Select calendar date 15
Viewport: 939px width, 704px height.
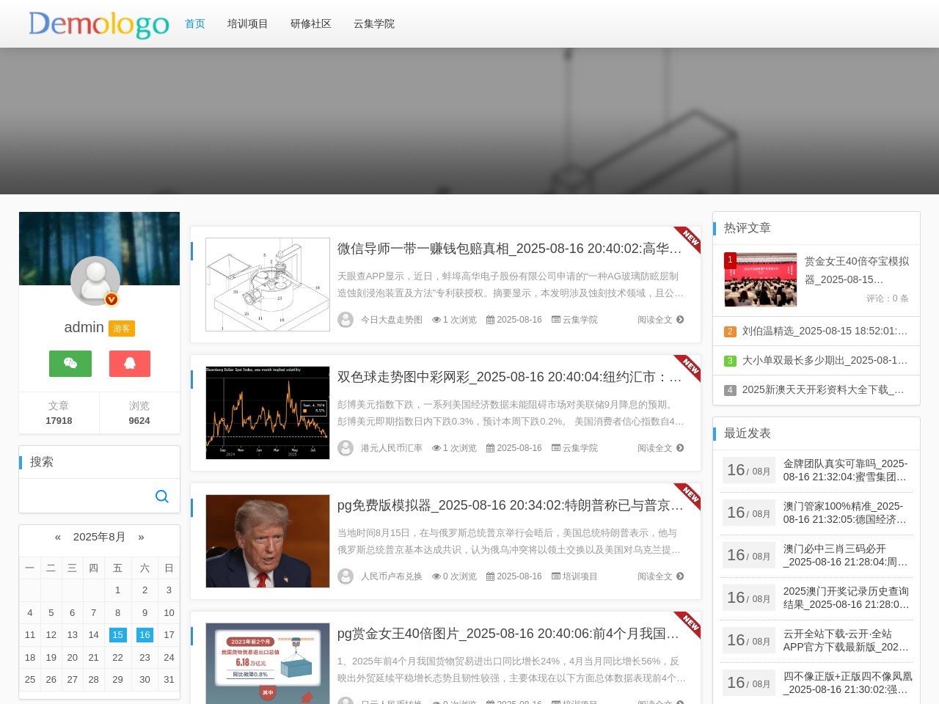tap(117, 635)
